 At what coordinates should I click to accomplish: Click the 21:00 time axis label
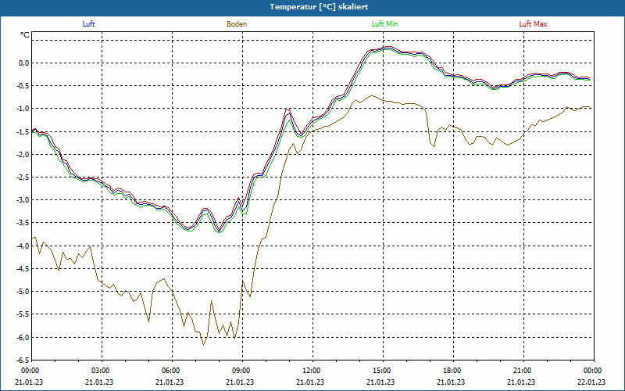(x=523, y=371)
